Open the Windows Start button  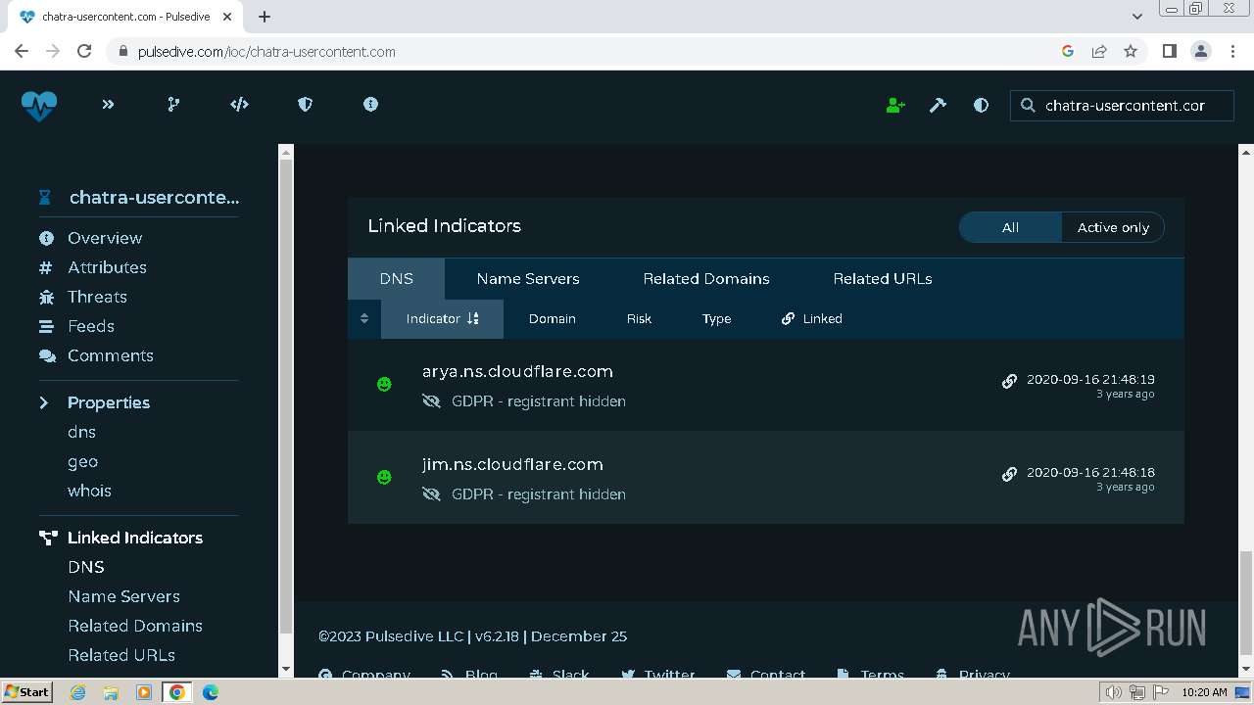click(x=27, y=691)
